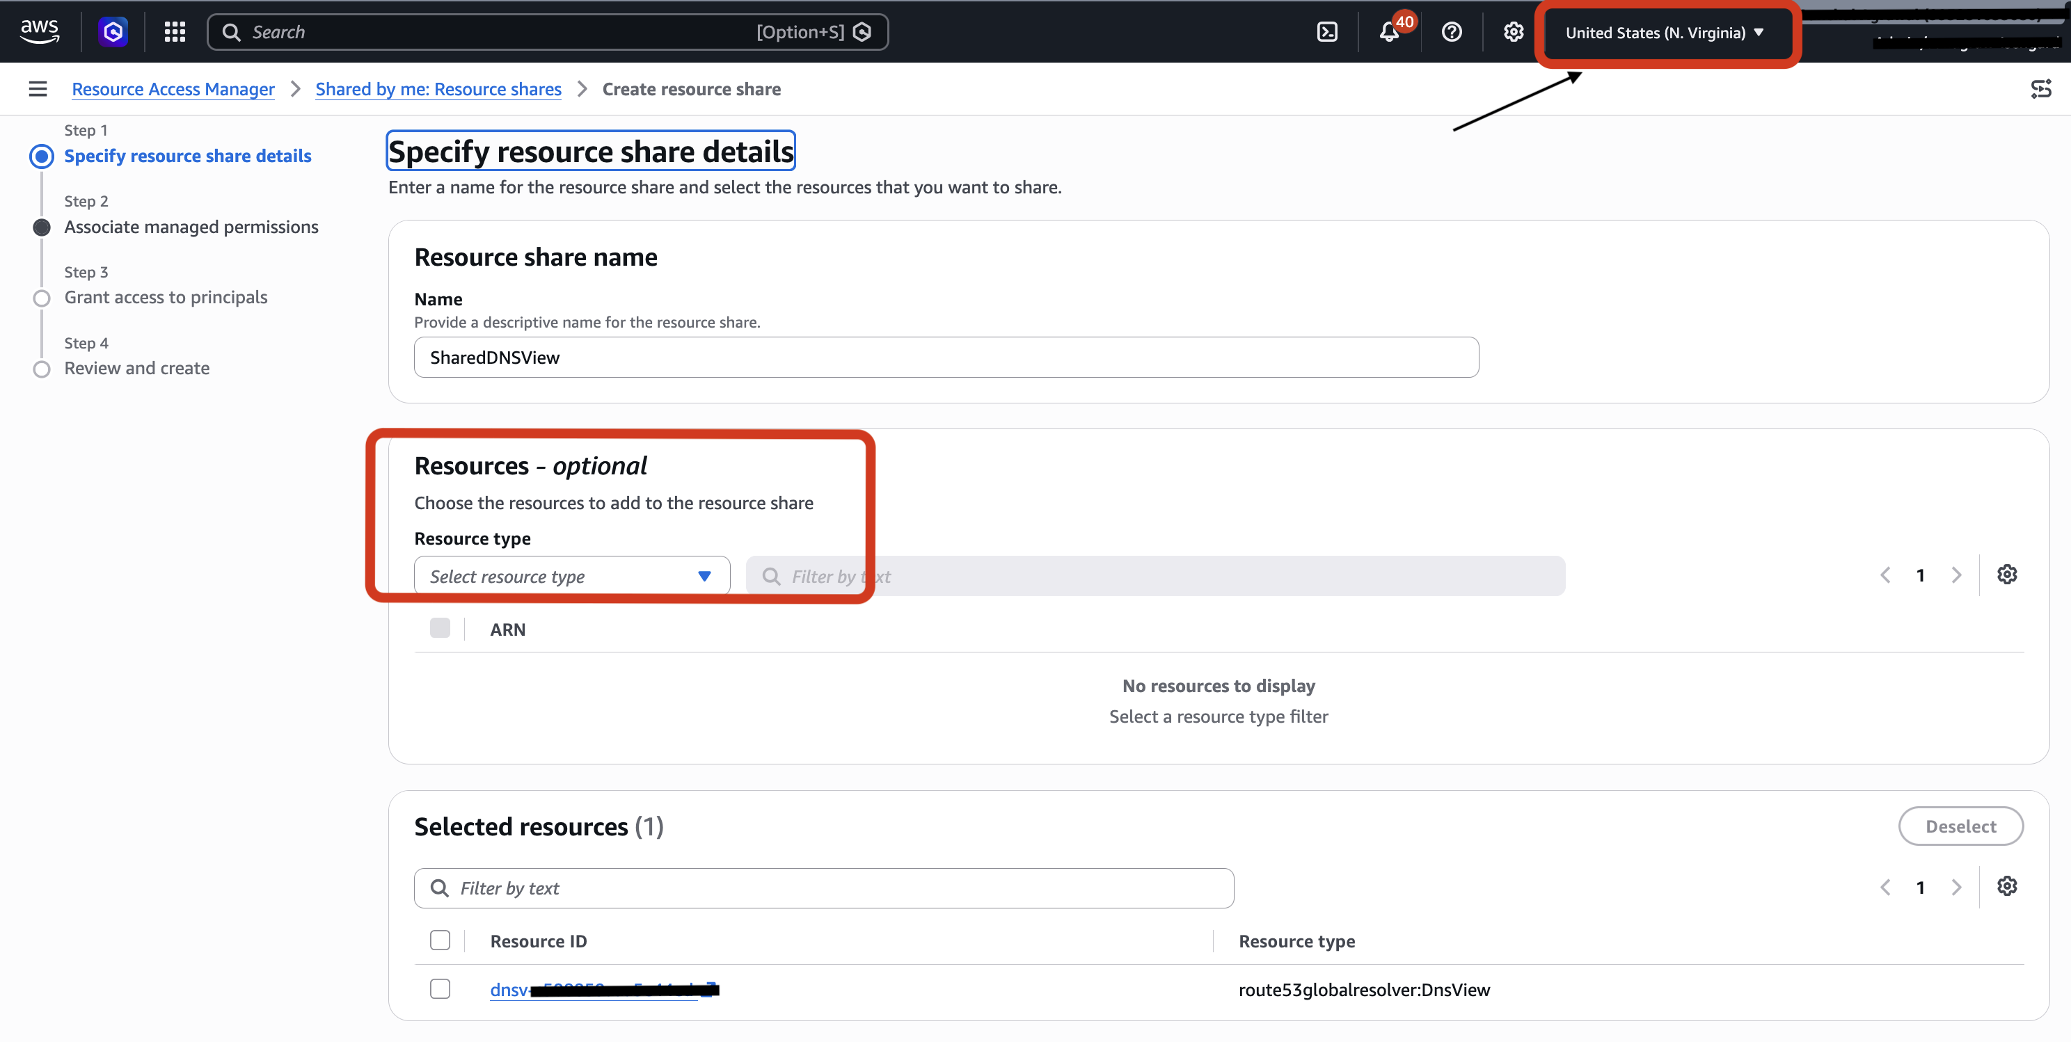The height and width of the screenshot is (1042, 2071).
Task: Check the dnsv resource row checkbox
Action: coord(440,989)
